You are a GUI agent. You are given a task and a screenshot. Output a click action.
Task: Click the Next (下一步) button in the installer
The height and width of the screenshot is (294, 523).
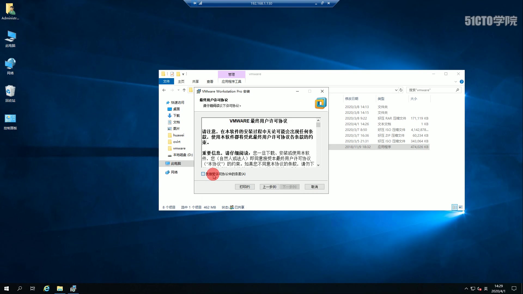[290, 187]
